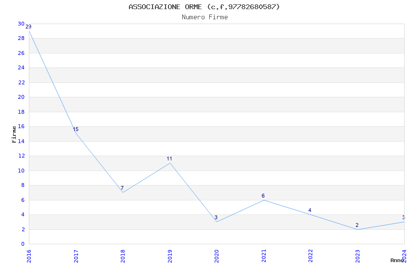Click the y-axis tick label 22

[x=21, y=82]
